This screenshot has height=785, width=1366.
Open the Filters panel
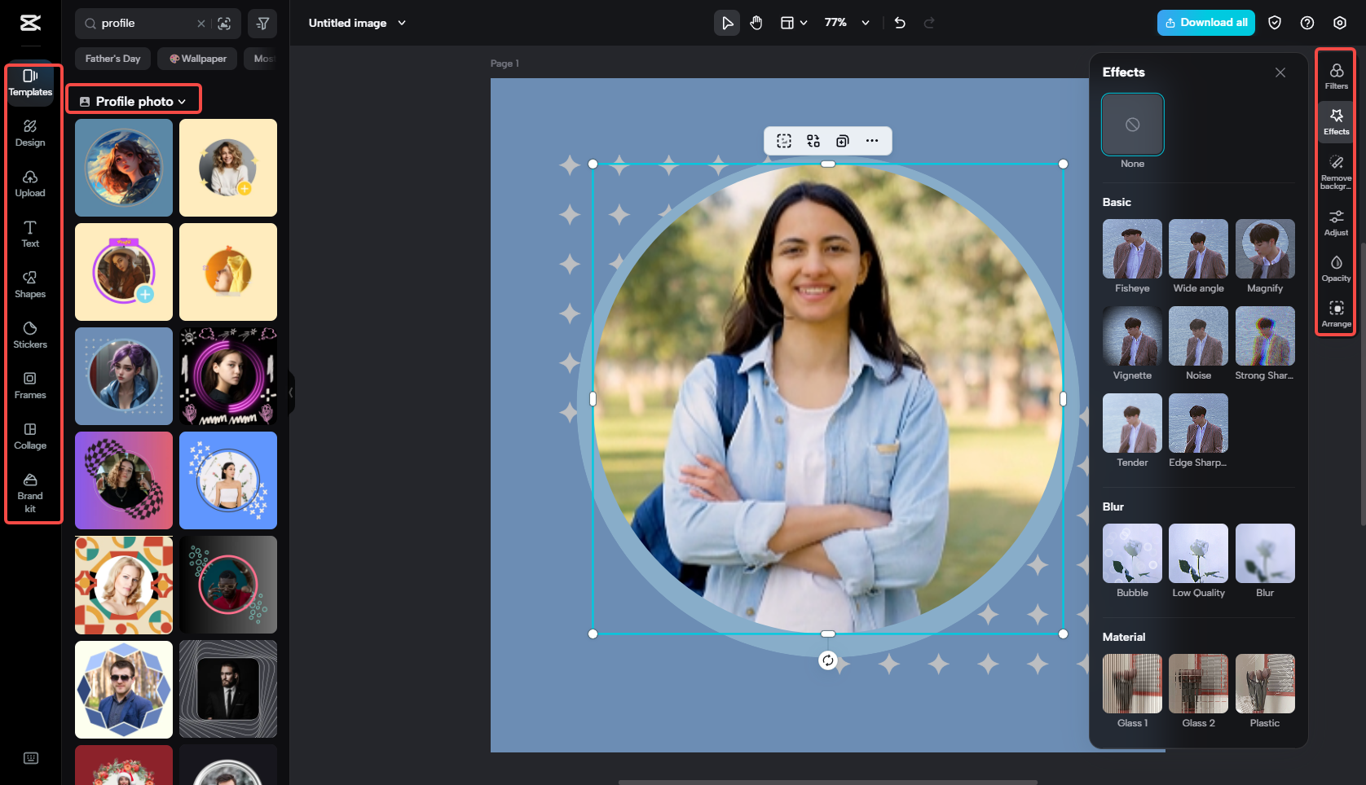pyautogui.click(x=1337, y=76)
